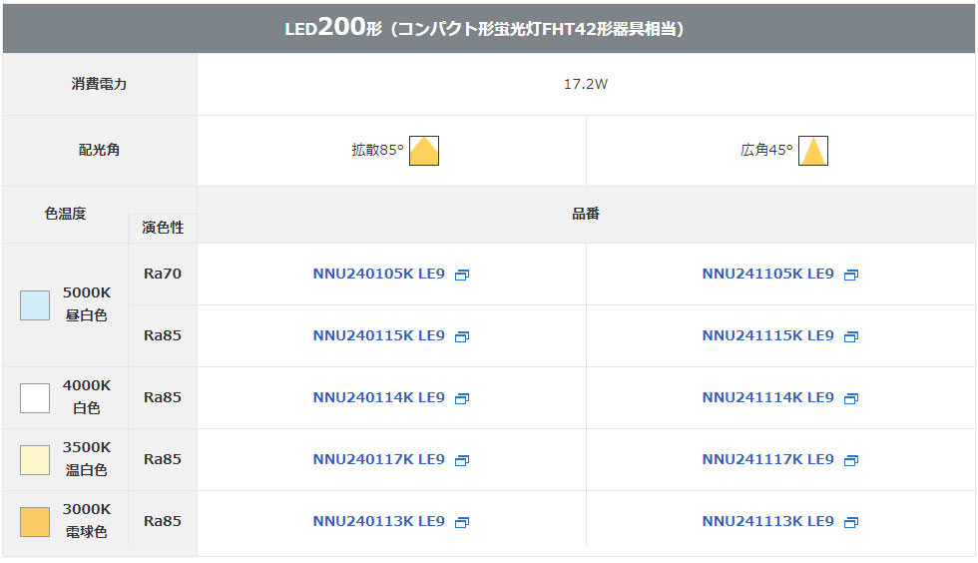
Task: Click the 17.2W power consumption cell
Action: (586, 84)
